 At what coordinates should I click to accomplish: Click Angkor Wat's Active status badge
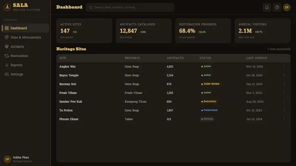pyautogui.click(x=206, y=66)
